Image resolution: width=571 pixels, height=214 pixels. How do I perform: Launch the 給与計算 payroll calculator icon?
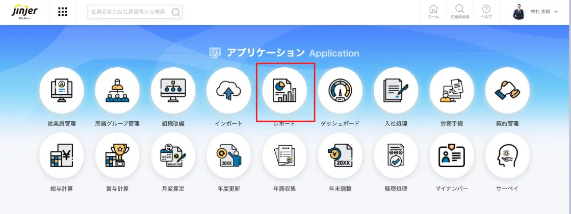[62, 155]
